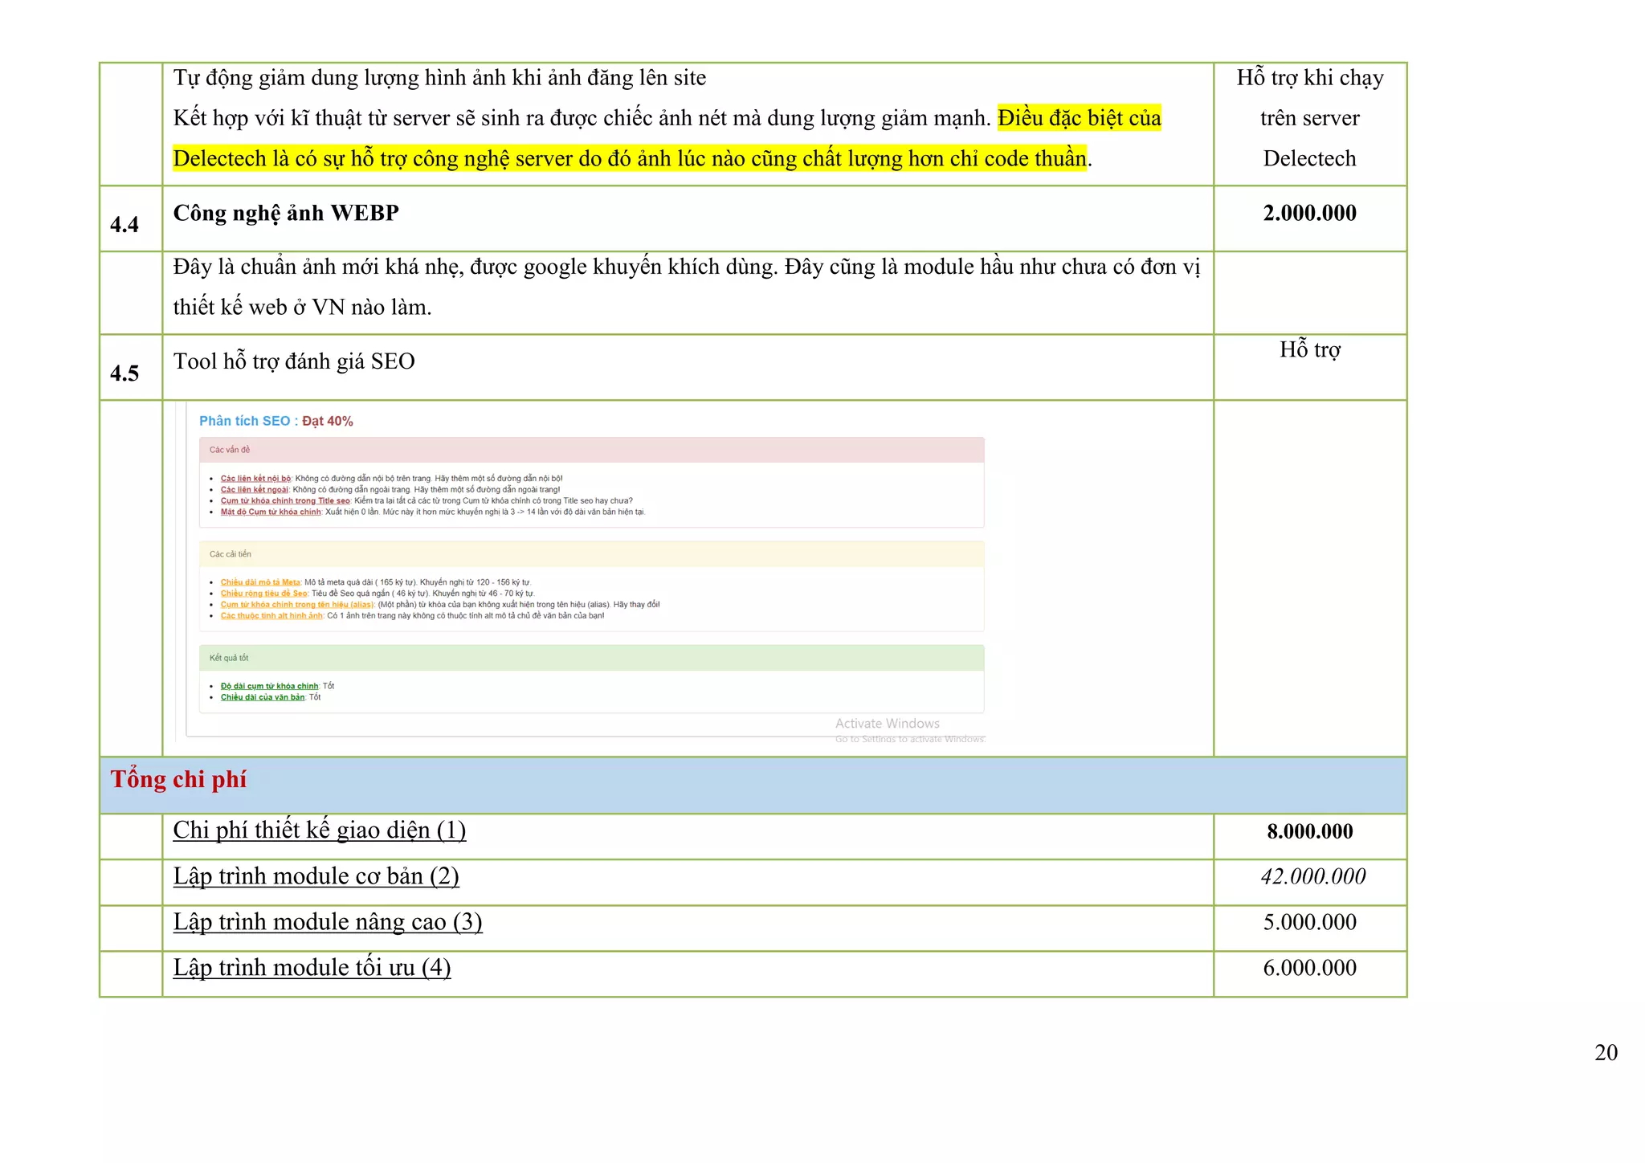This screenshot has width=1645, height=1163.
Task: Click 'Lập trình module nâng cao (3)' link
Action: click(x=327, y=921)
